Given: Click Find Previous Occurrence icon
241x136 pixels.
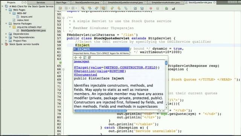Looking at the screenshot, I should tap(90, 8).
